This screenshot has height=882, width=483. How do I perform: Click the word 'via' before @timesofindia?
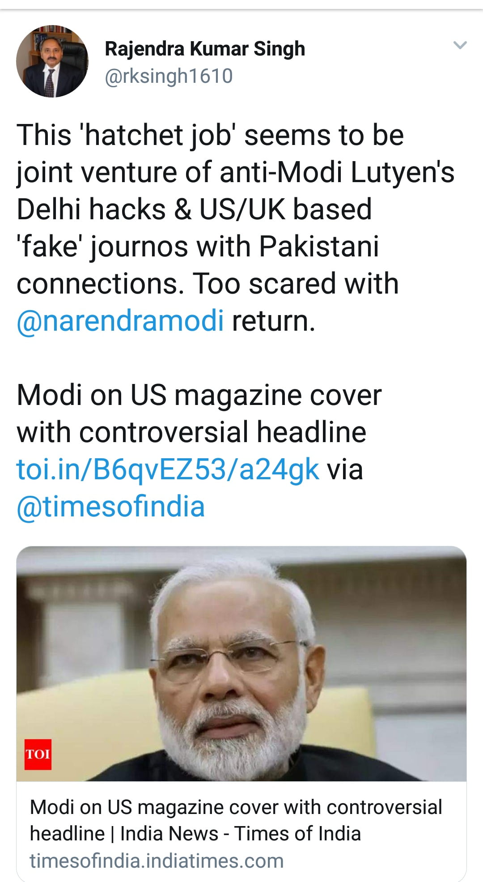coord(345,469)
